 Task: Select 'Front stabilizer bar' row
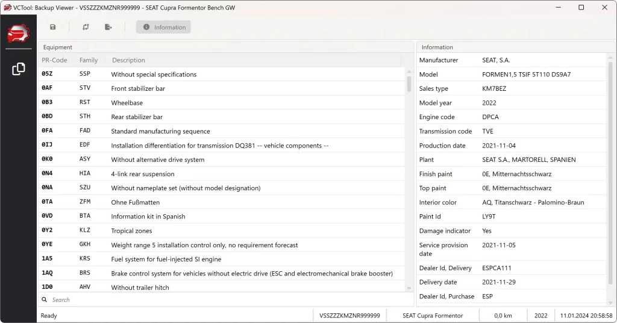click(x=222, y=88)
